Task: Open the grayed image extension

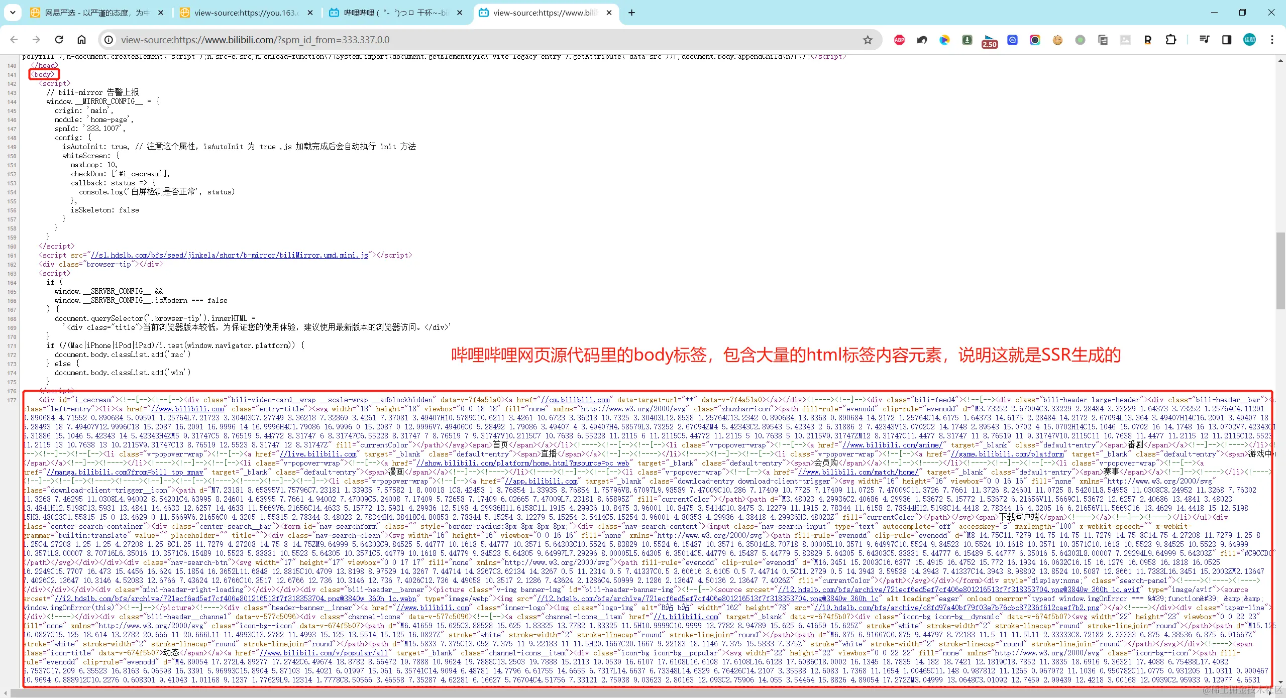Action: (1125, 40)
